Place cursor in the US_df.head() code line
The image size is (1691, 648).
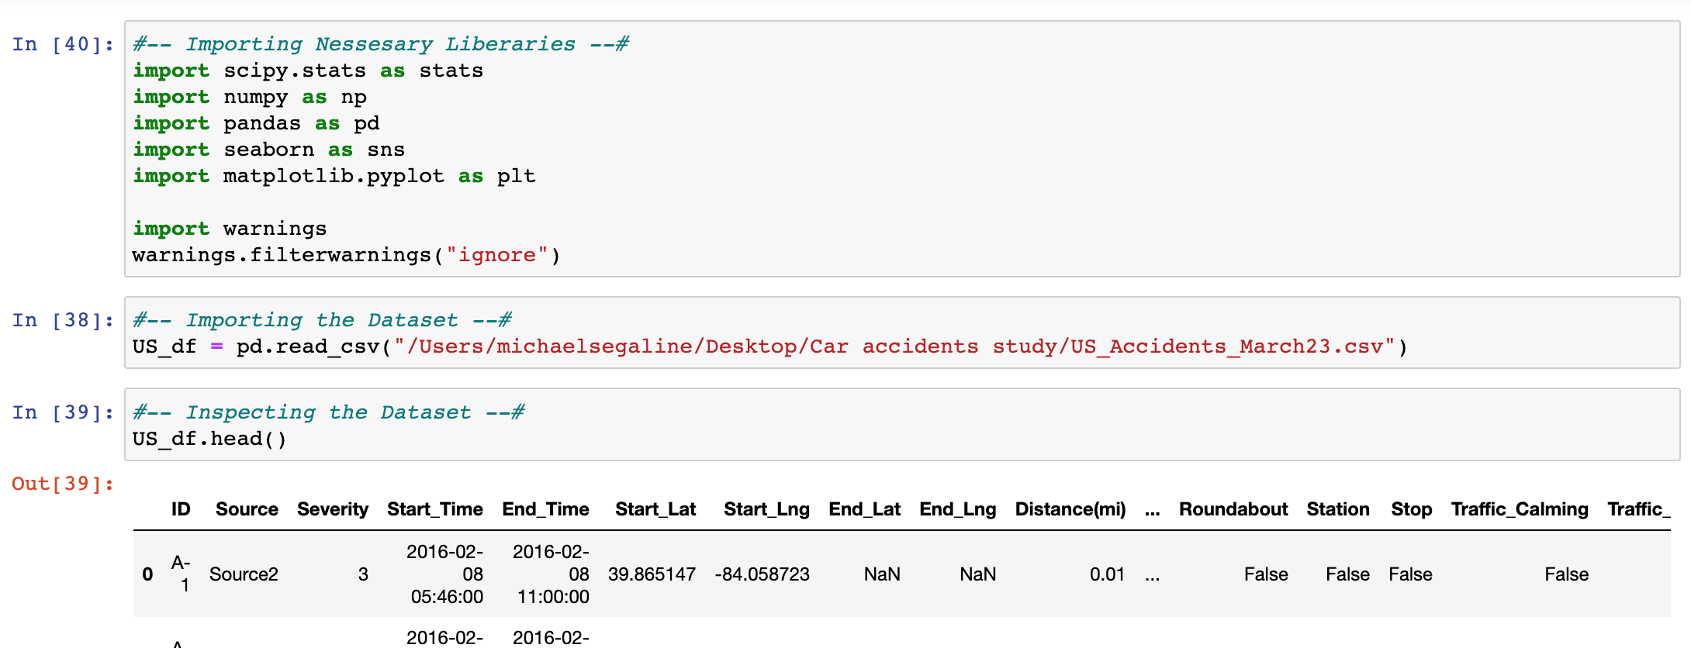tap(209, 439)
